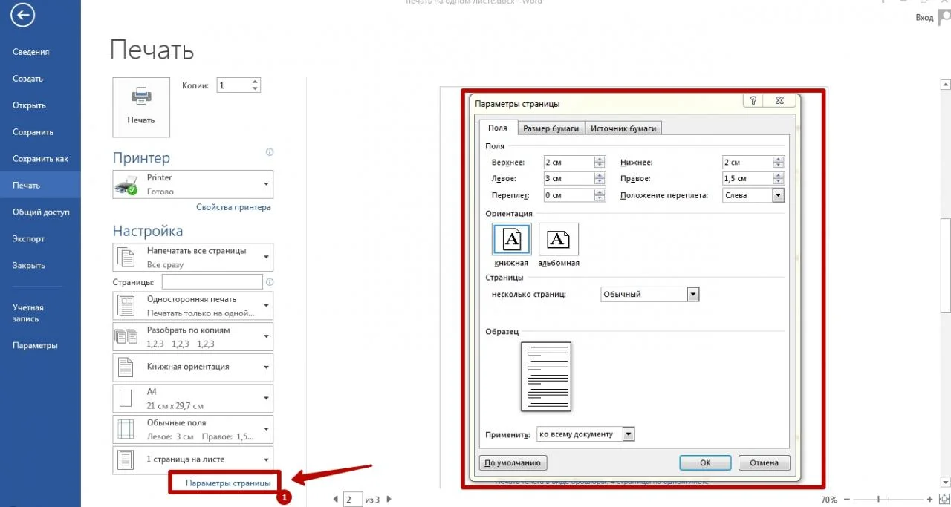The image size is (951, 507).
Task: Switch to the Поля tab
Action: coord(498,128)
